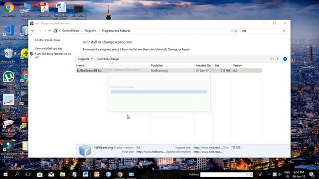This screenshot has width=319, height=179.
Task: Open Task View on the taskbar
Action: click(28, 175)
